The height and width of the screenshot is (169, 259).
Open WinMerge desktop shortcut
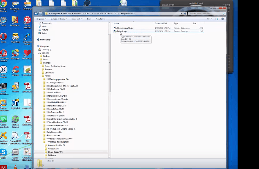(27, 6)
